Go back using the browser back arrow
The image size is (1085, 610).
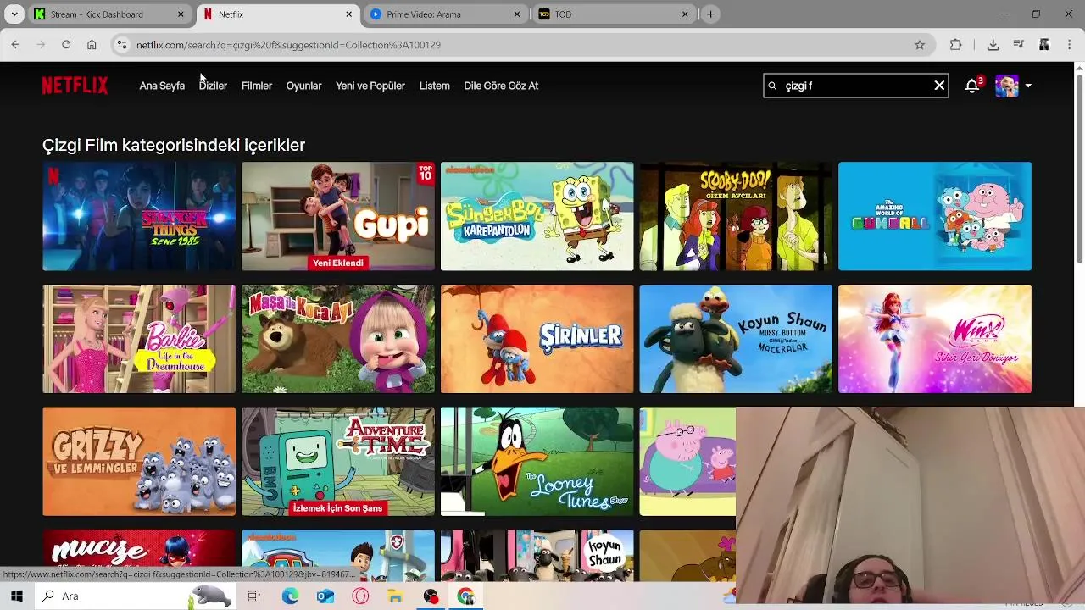click(x=15, y=45)
